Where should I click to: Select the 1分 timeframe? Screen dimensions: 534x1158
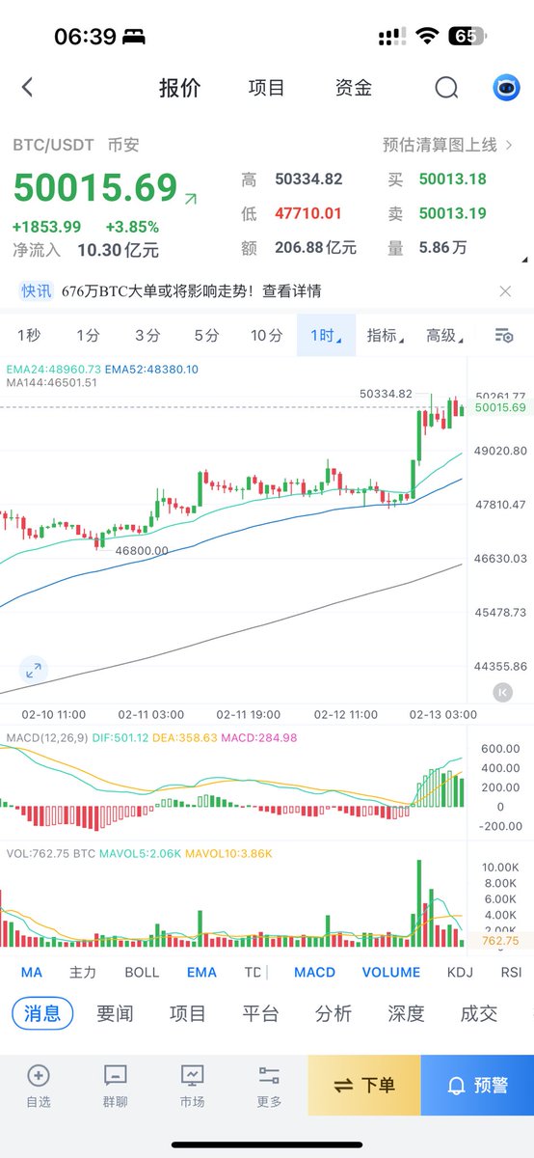[88, 335]
